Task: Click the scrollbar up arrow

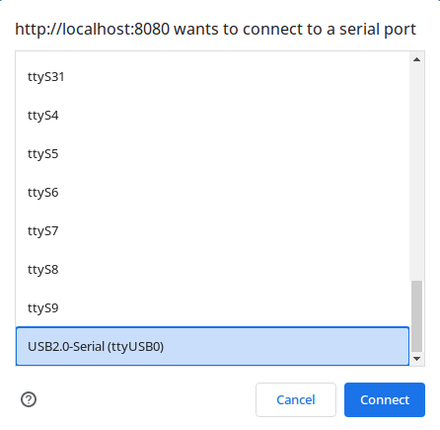Action: click(x=416, y=59)
